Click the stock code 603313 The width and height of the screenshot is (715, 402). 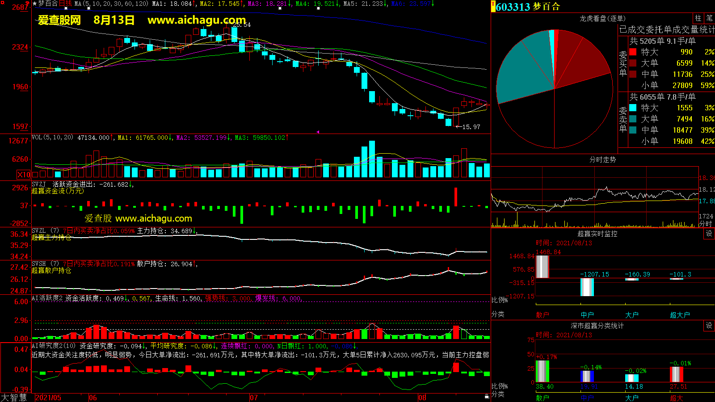click(x=513, y=7)
